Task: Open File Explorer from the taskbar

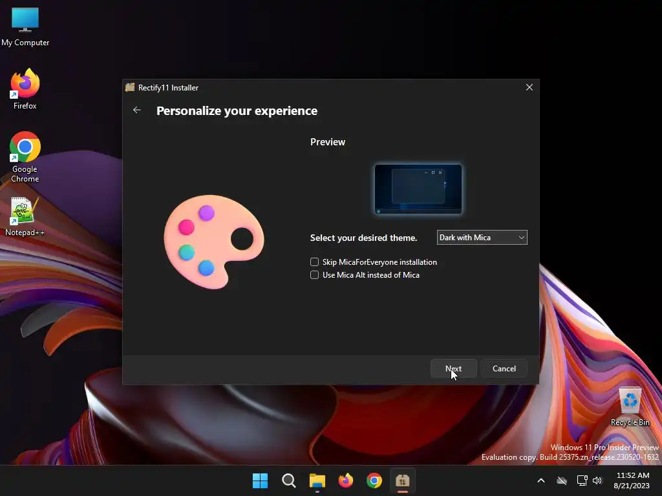Action: point(317,480)
